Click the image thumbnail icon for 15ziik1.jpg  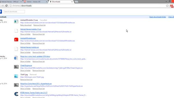16,76
